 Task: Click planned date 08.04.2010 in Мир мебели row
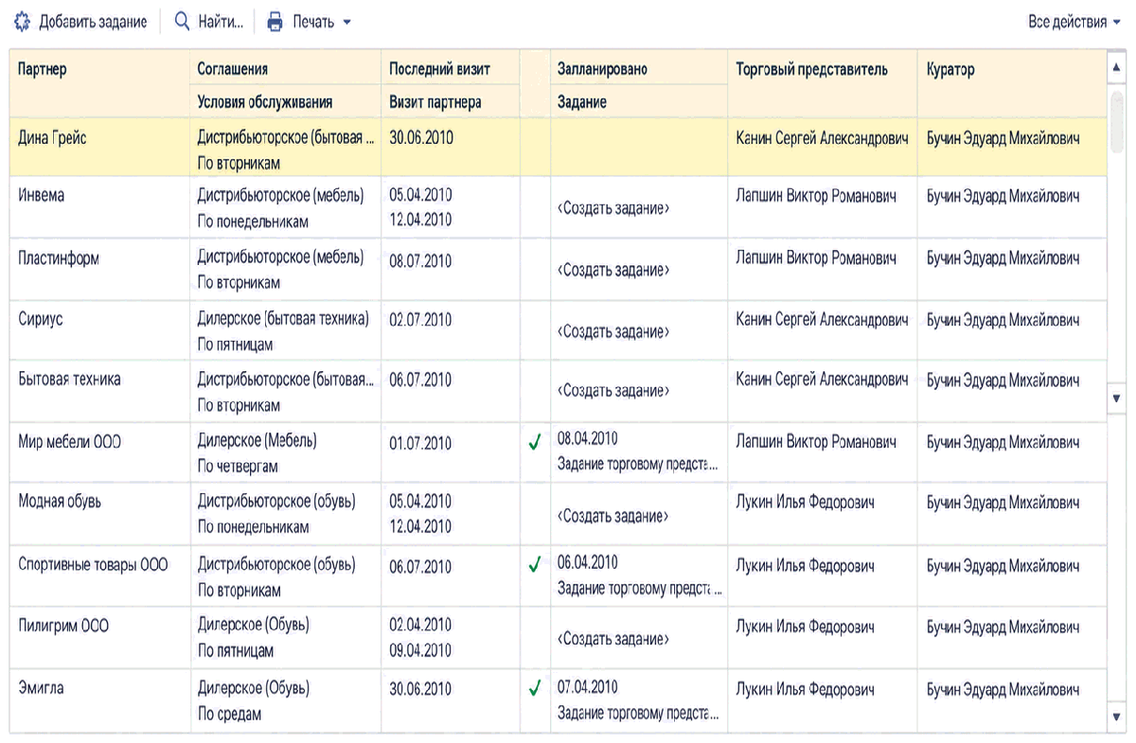coord(588,438)
